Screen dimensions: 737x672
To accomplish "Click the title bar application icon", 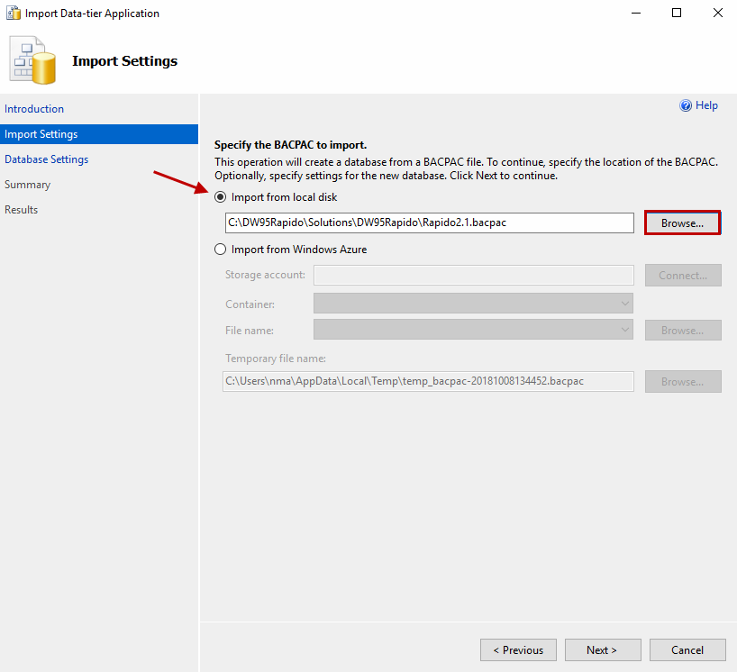I will [13, 14].
